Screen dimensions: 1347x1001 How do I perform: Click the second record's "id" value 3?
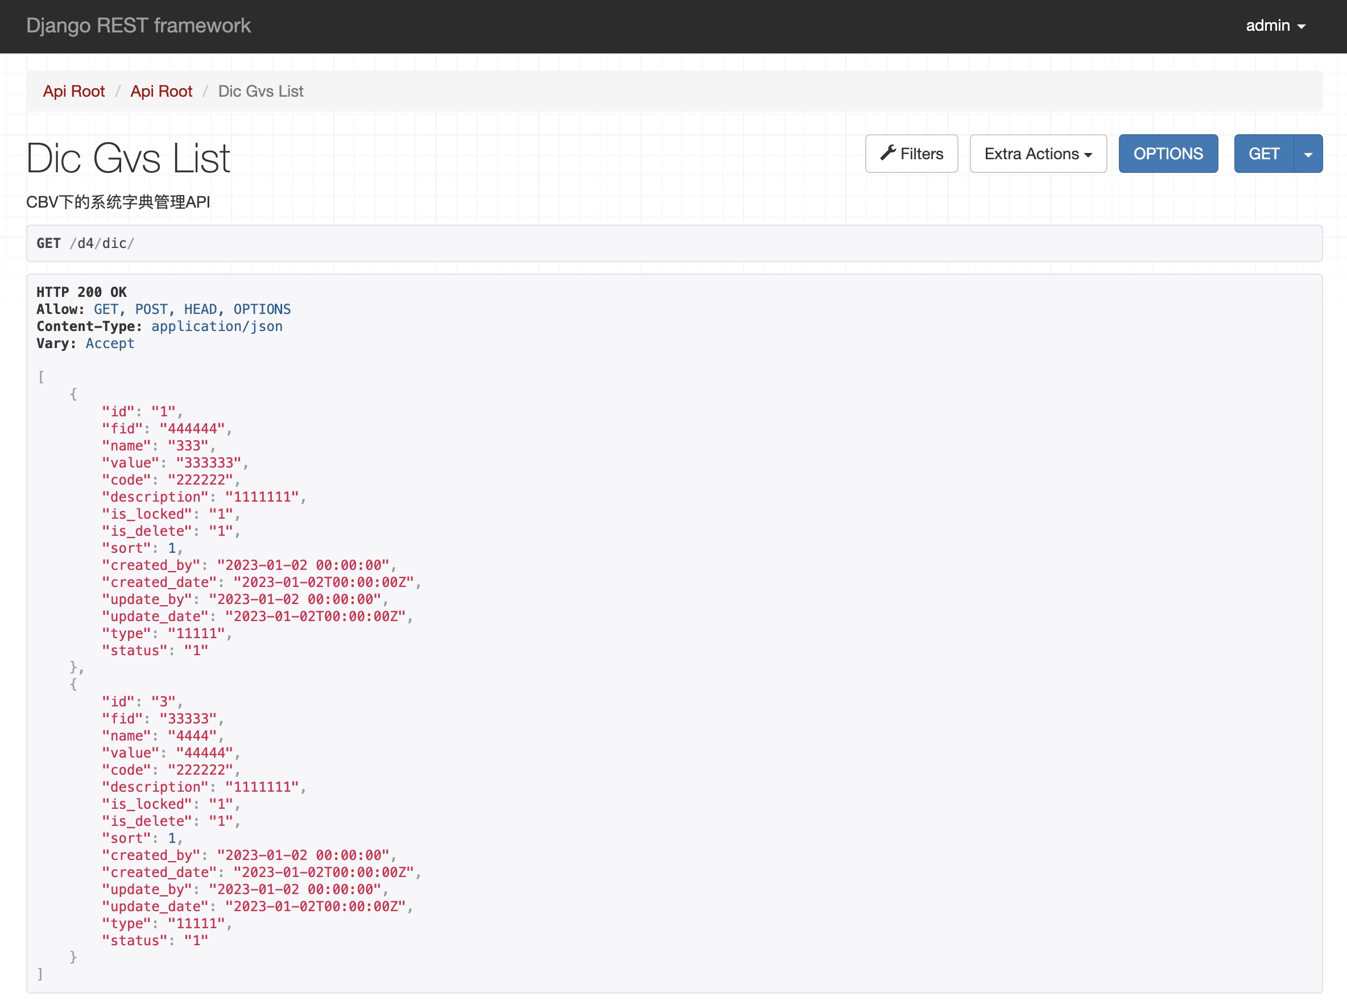coord(163,702)
